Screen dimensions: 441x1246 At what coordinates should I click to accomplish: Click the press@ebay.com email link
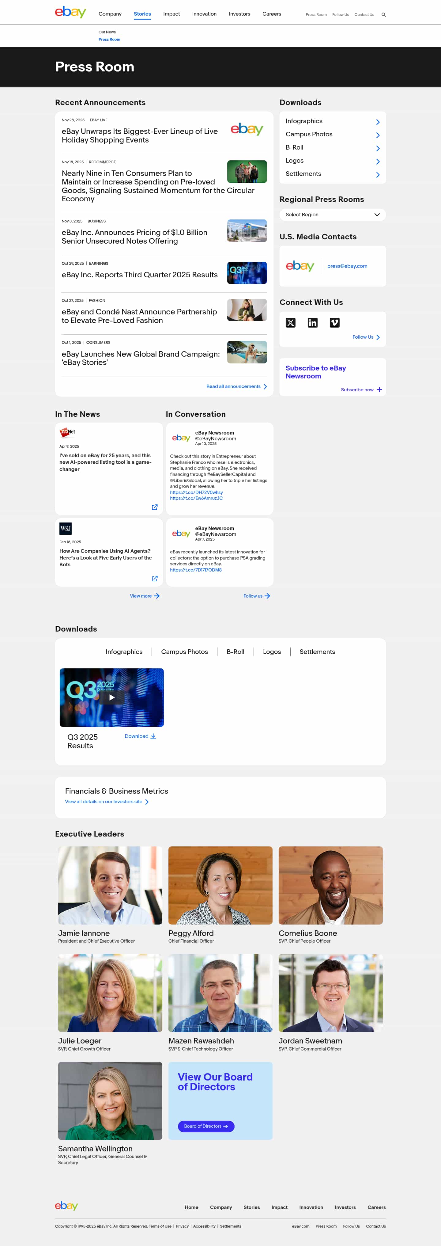(x=347, y=266)
